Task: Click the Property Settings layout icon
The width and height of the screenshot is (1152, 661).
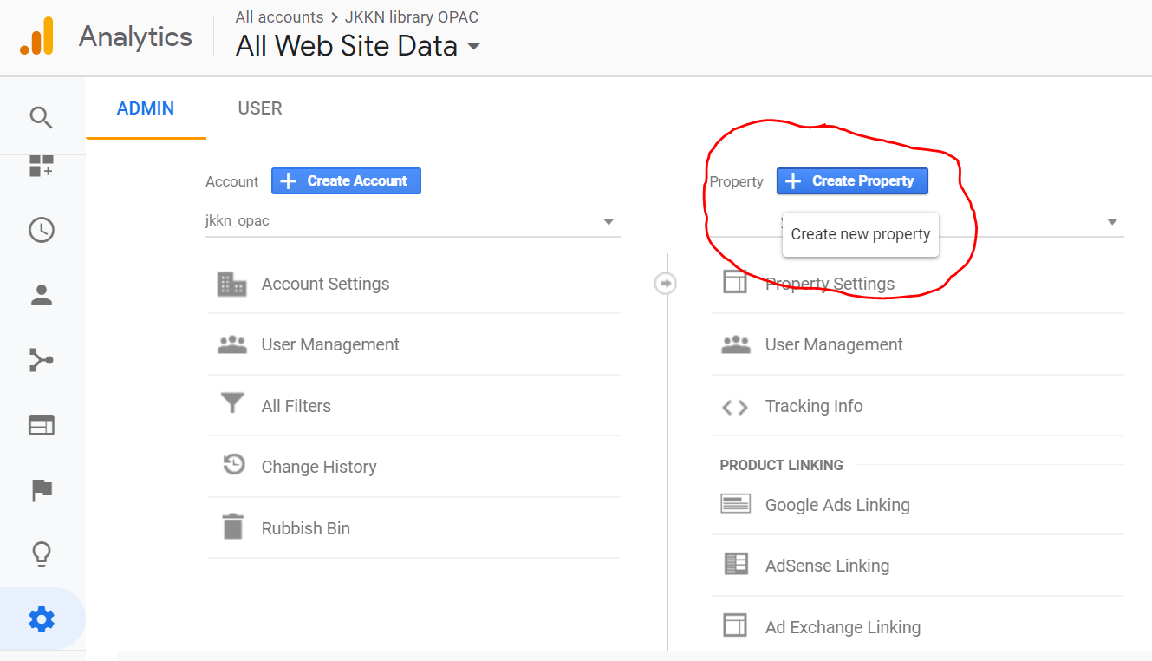Action: click(735, 282)
